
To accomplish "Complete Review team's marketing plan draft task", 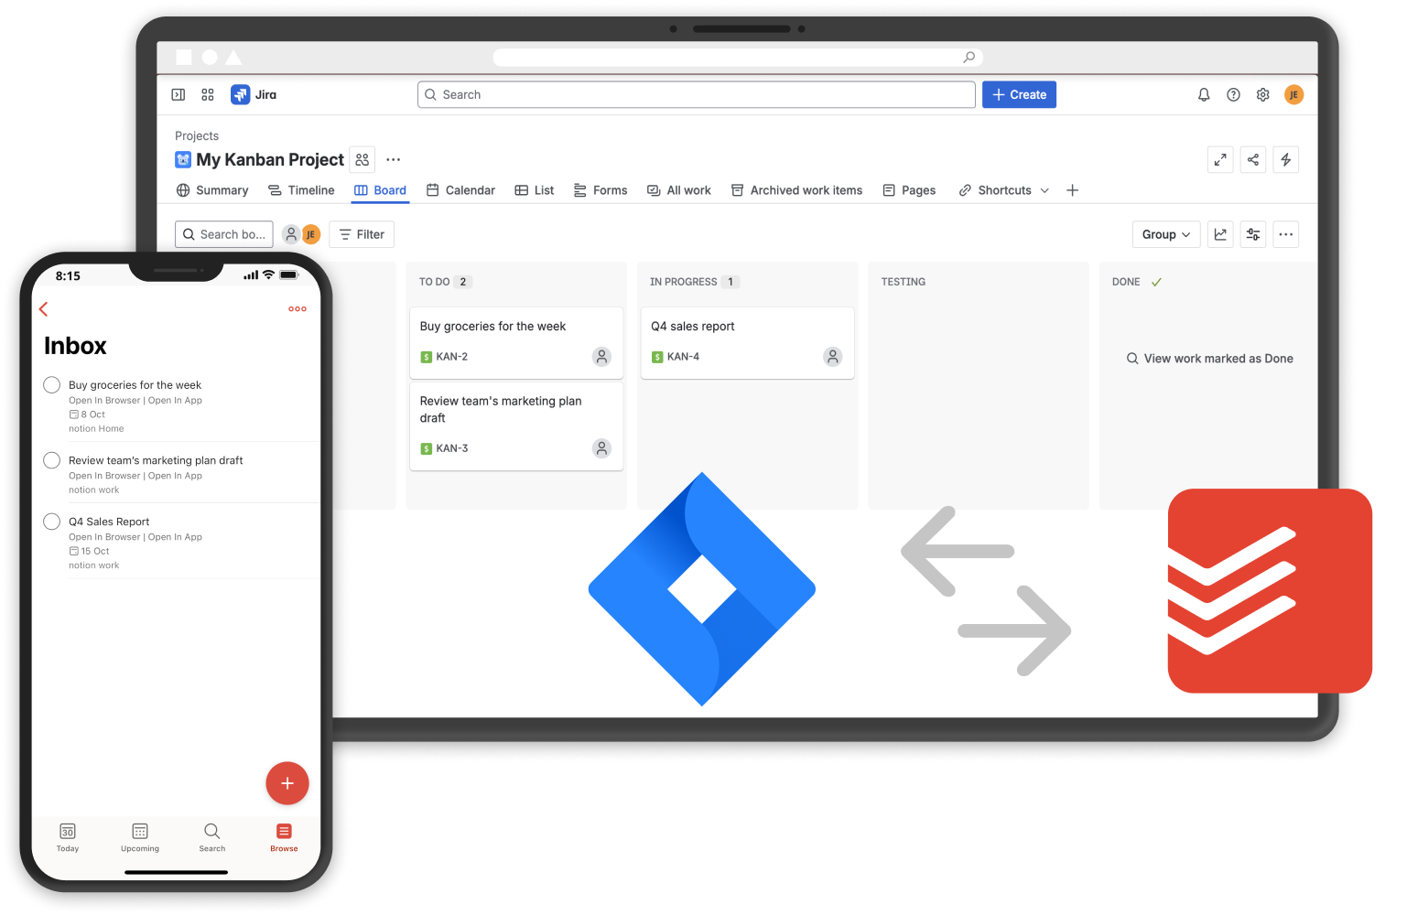I will [x=52, y=460].
